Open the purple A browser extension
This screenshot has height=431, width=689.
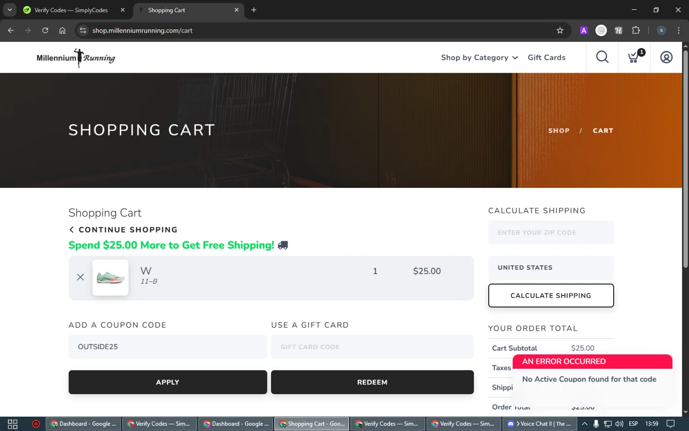[x=584, y=30]
